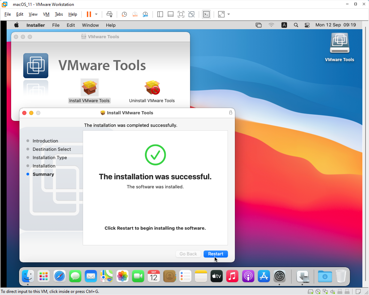This screenshot has height=295, width=369.
Task: Open Photos from the Dock
Action: coord(122,276)
